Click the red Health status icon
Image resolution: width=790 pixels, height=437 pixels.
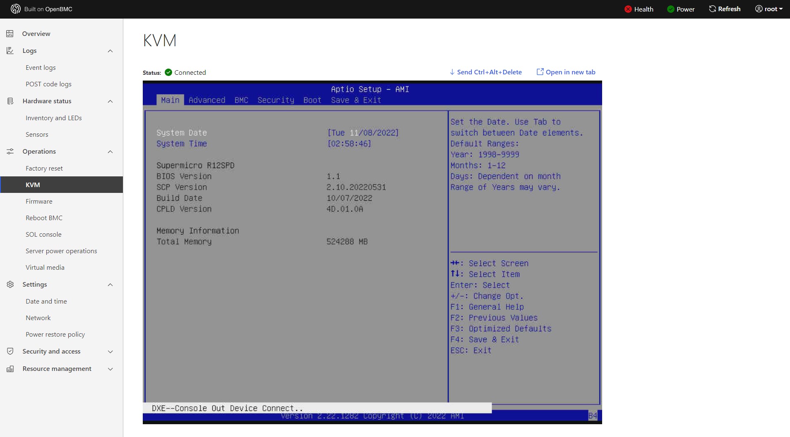tap(628, 9)
